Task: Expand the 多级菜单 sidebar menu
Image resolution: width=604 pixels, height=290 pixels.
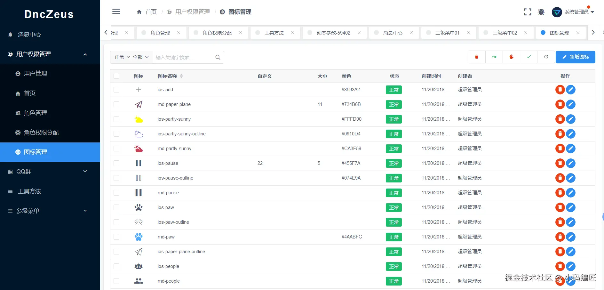Action: 50,211
